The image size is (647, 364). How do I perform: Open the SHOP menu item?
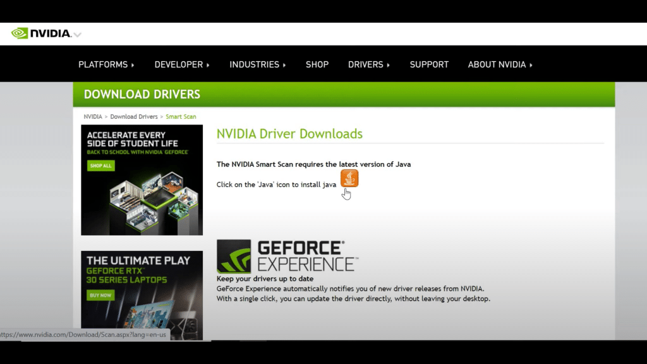coord(317,65)
